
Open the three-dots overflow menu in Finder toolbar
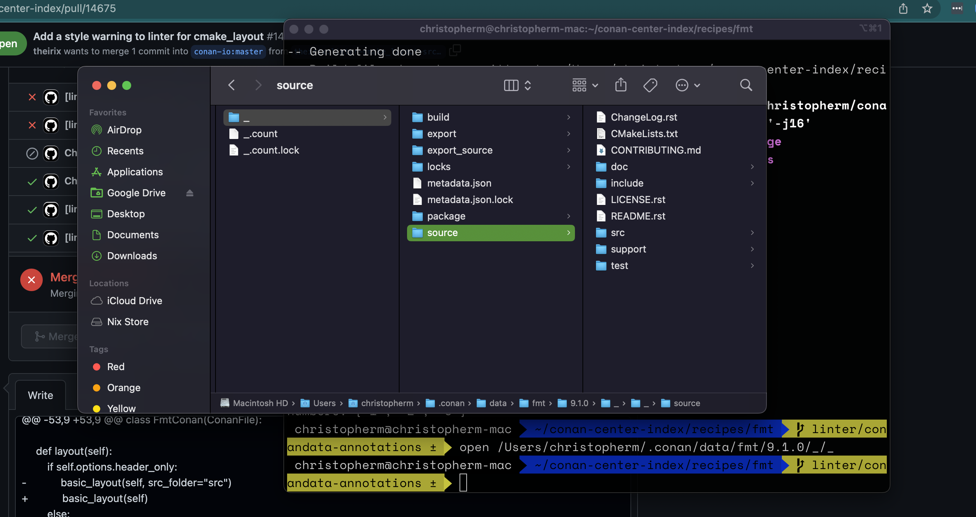point(688,85)
